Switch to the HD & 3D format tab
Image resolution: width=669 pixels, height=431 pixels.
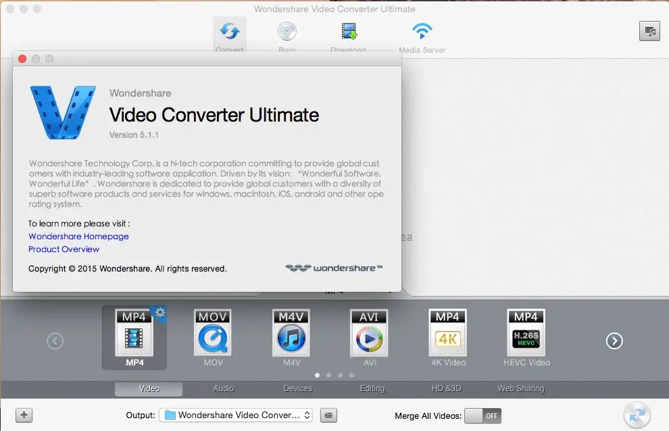pos(446,388)
